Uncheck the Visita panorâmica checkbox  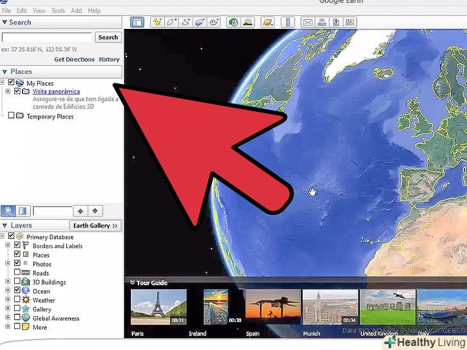point(17,91)
